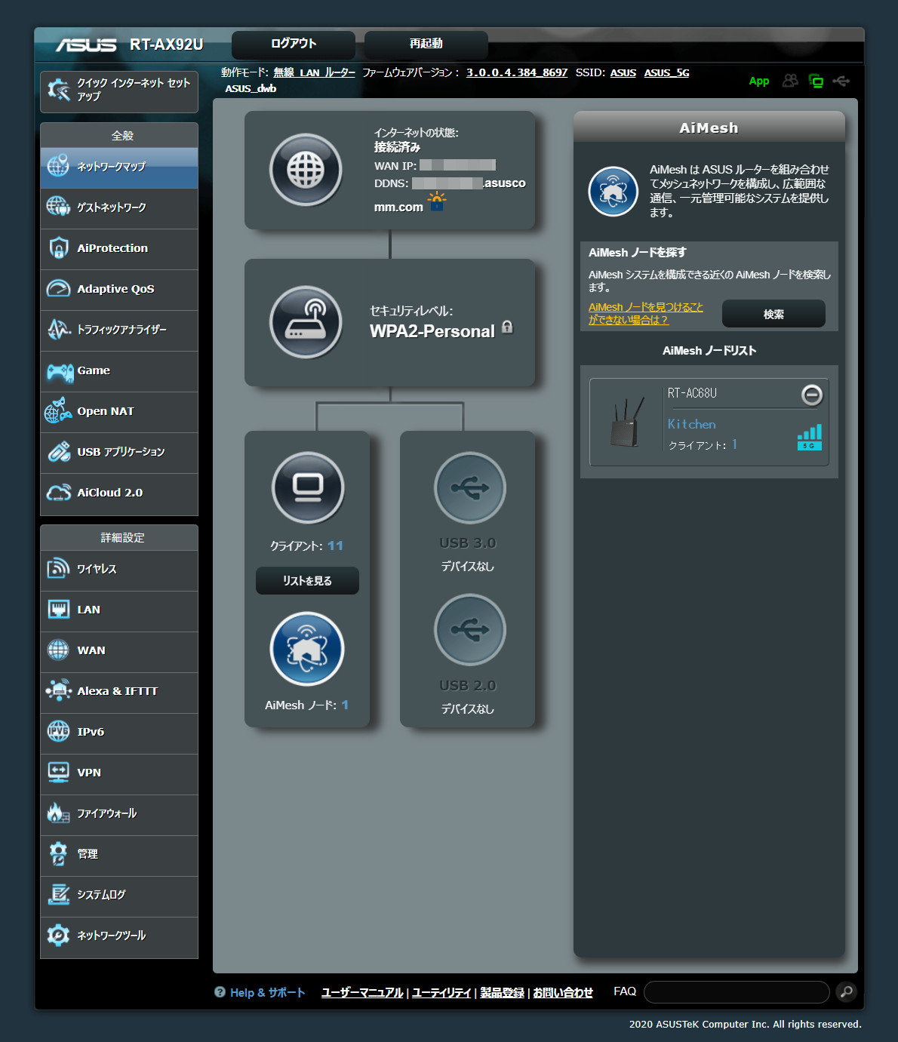Click the 5G signal strength icon
Image resolution: width=898 pixels, height=1042 pixels.
(810, 437)
